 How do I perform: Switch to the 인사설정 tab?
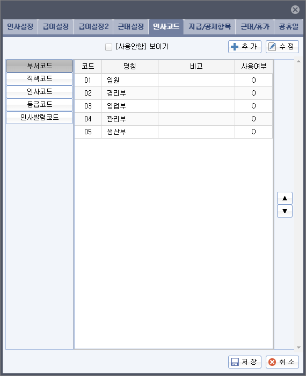20,27
